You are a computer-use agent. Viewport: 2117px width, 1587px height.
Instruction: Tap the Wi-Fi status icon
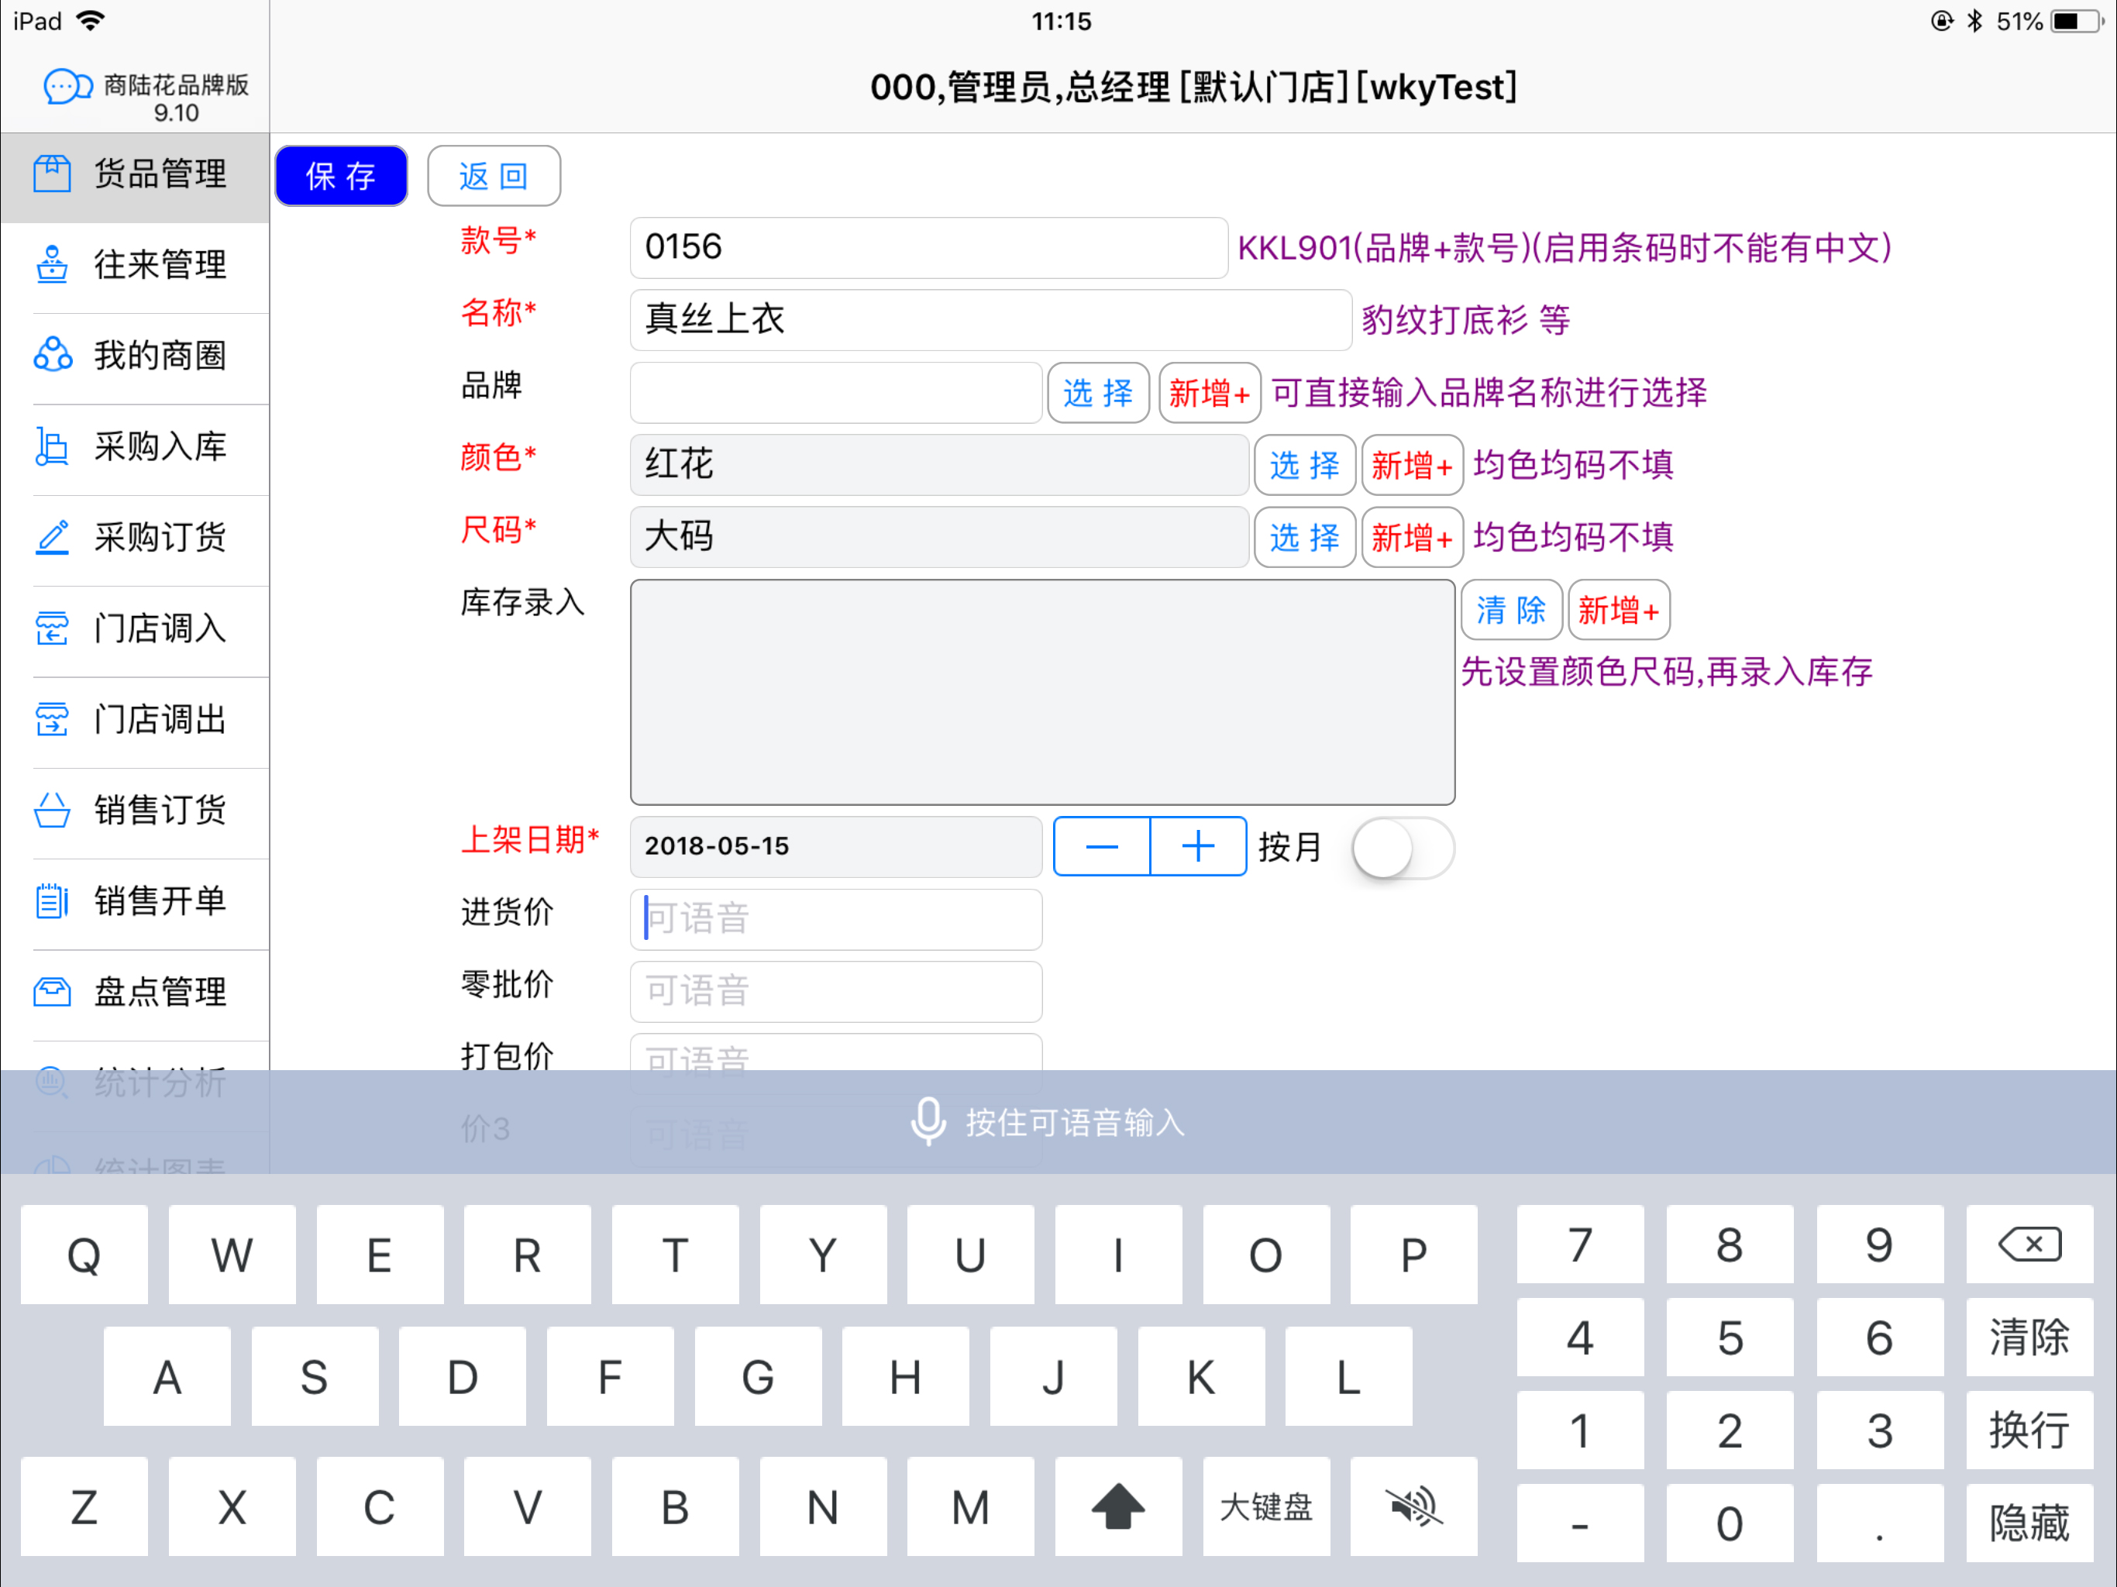pos(90,21)
